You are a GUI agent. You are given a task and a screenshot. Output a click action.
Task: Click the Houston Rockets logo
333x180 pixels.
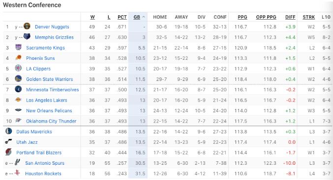17,173
